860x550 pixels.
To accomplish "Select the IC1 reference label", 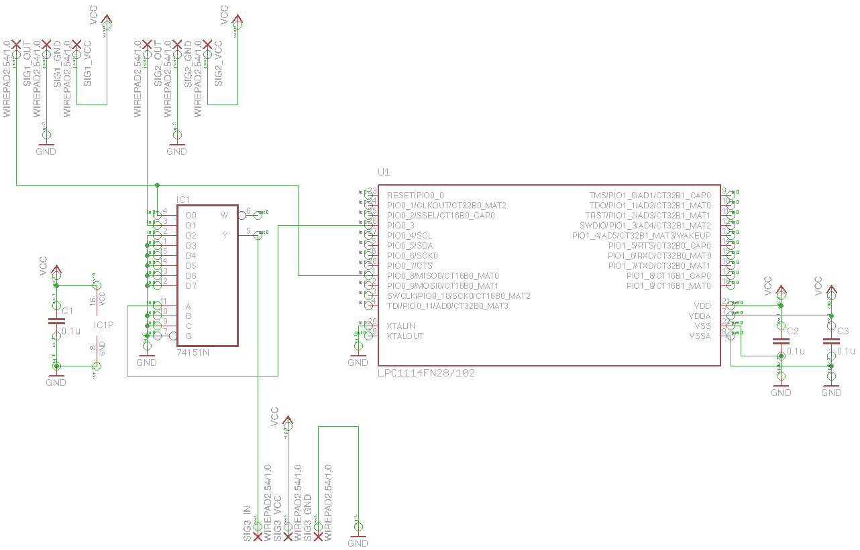I will [x=183, y=200].
